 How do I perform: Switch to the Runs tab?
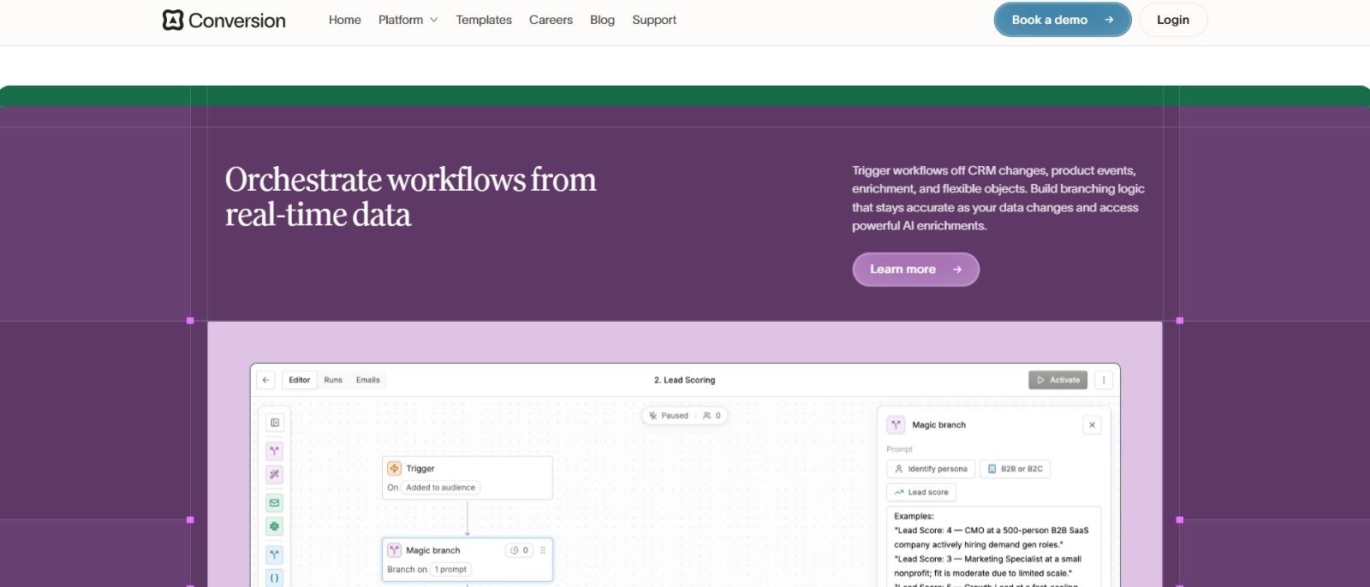(333, 380)
